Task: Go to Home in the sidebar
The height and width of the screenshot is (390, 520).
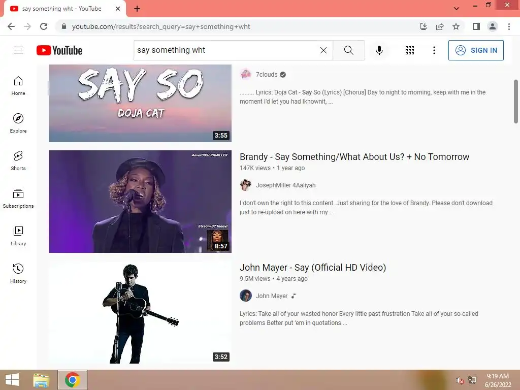Action: [18, 86]
